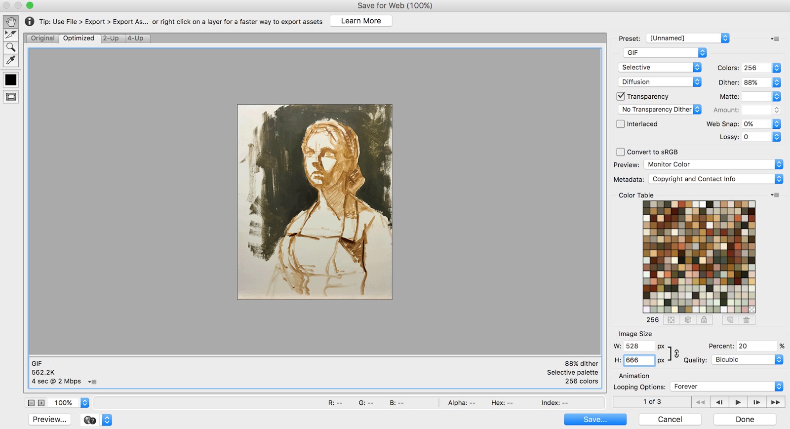790x429 pixels.
Task: Open the connection speed menu icon
Action: 92,382
